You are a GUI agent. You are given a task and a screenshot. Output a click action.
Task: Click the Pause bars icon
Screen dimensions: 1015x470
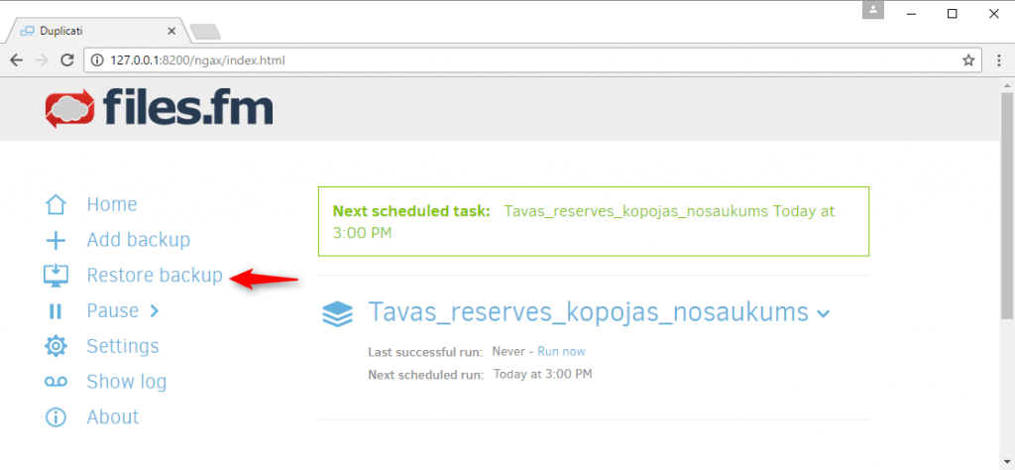(x=56, y=311)
